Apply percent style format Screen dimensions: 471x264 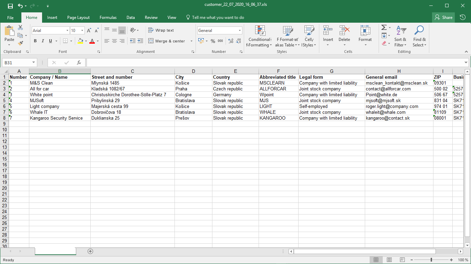pyautogui.click(x=213, y=41)
